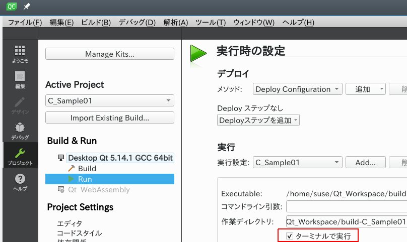
Task: Expand the Active Project C_Sample01 dropdown
Action: tap(109, 100)
